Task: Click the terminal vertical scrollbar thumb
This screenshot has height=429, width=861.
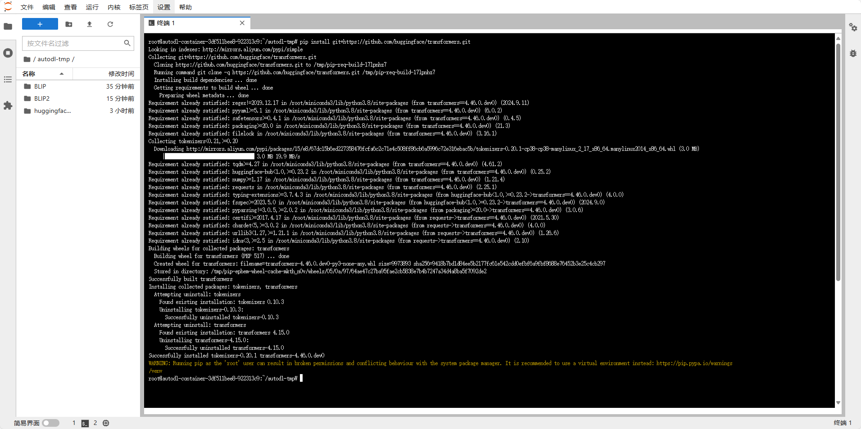Action: [838, 162]
